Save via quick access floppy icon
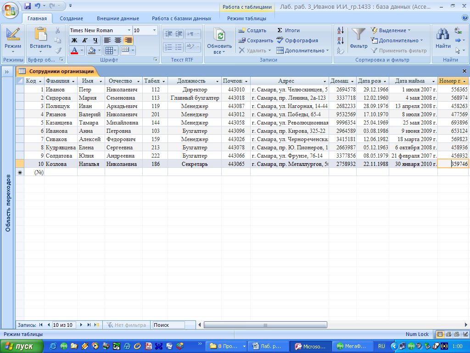 (x=28, y=6)
